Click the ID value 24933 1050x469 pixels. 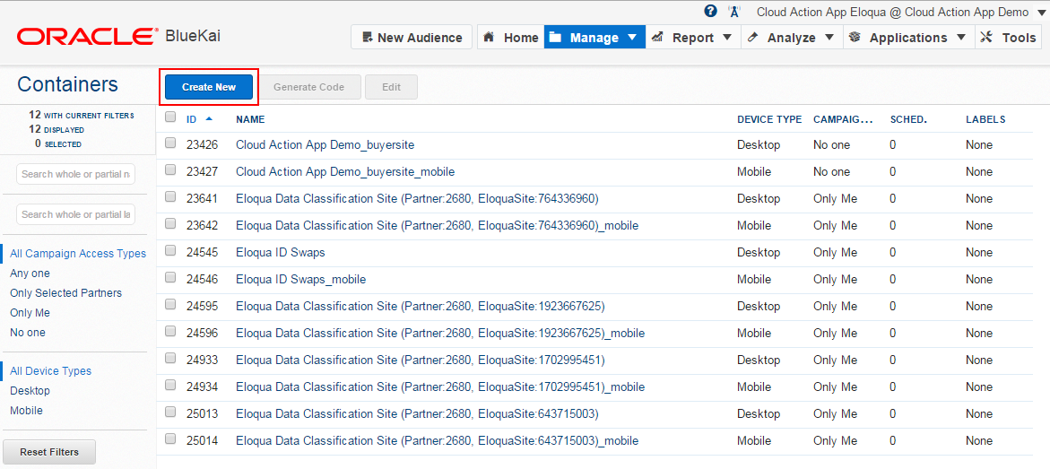click(x=202, y=360)
